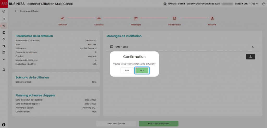This screenshot has width=267, height=128.
Task: Select the Contacts step label
Action: click(99, 25)
